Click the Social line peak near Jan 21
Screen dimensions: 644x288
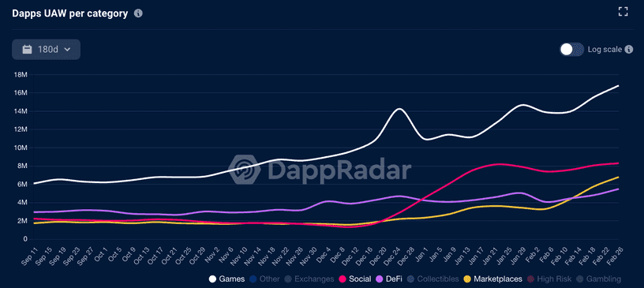[x=498, y=164]
